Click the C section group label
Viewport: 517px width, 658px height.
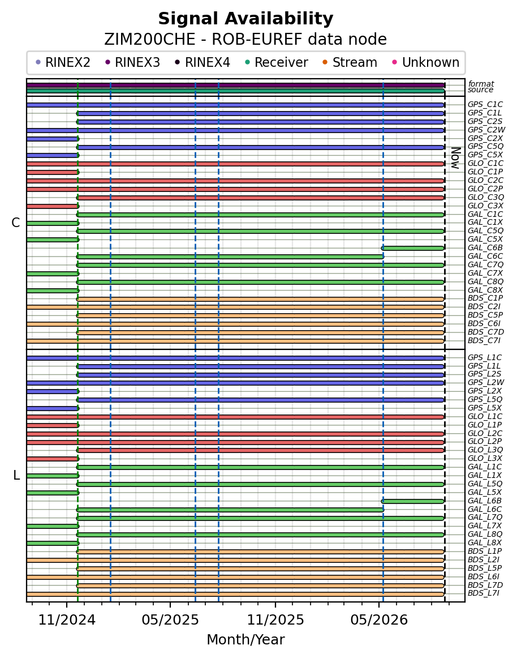15,223
